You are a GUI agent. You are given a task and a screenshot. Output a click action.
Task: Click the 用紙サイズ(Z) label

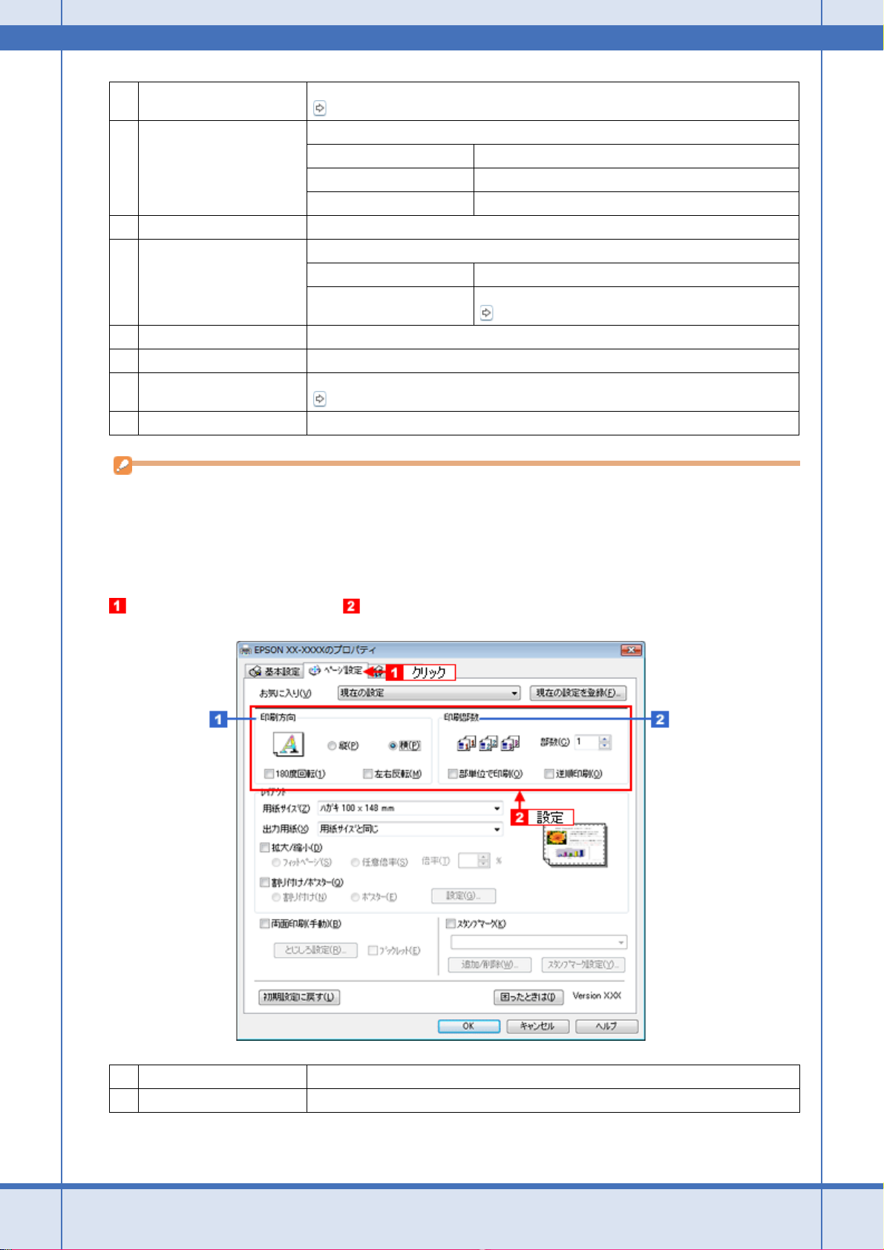pos(286,809)
